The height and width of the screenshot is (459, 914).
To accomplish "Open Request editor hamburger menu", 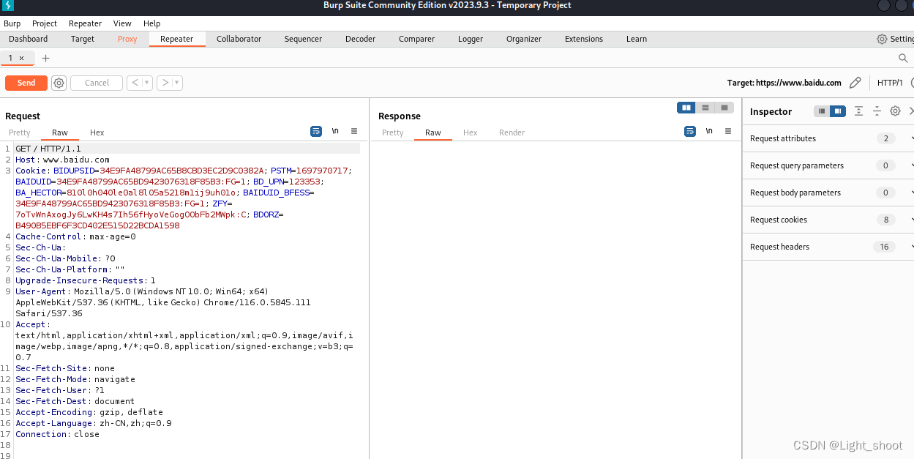I will click(x=354, y=131).
